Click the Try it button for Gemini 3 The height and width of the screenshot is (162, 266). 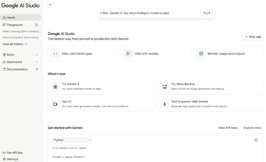tap(207, 13)
